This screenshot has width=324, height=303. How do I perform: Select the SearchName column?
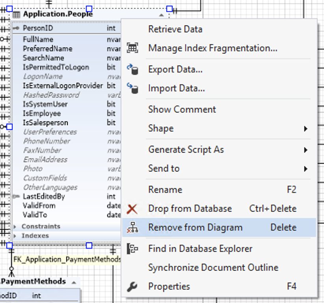[67, 58]
